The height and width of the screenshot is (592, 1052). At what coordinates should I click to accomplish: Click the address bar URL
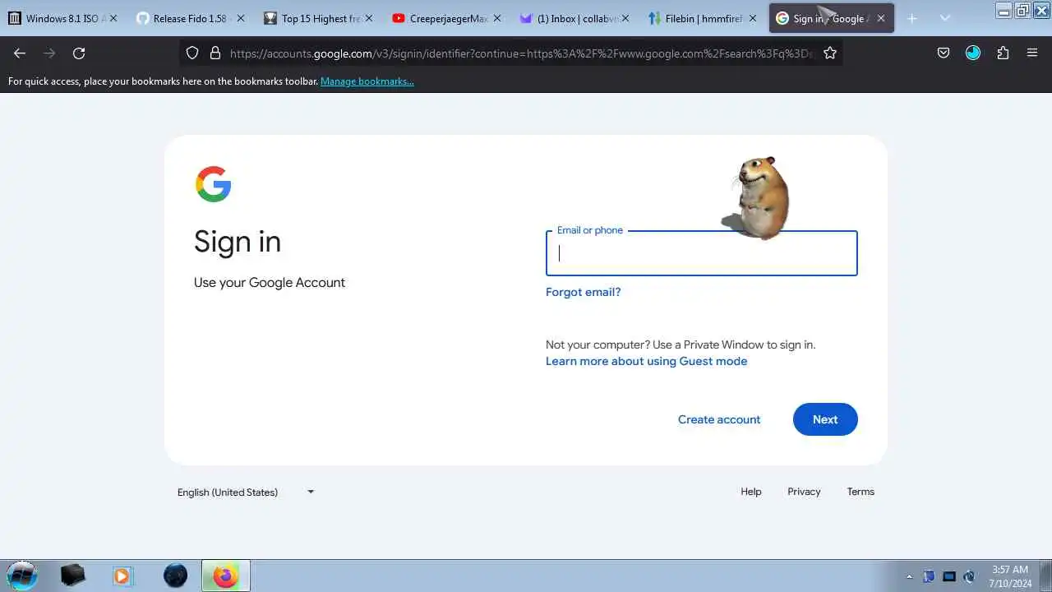[522, 53]
